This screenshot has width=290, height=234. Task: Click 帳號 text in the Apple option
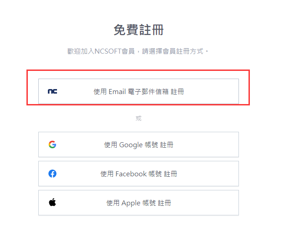click(x=149, y=203)
